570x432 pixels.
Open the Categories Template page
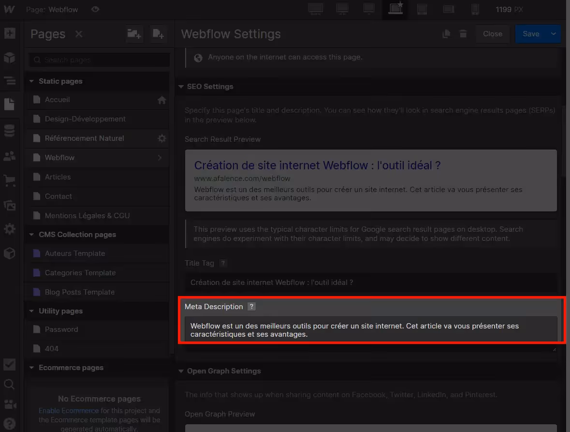coord(98,273)
